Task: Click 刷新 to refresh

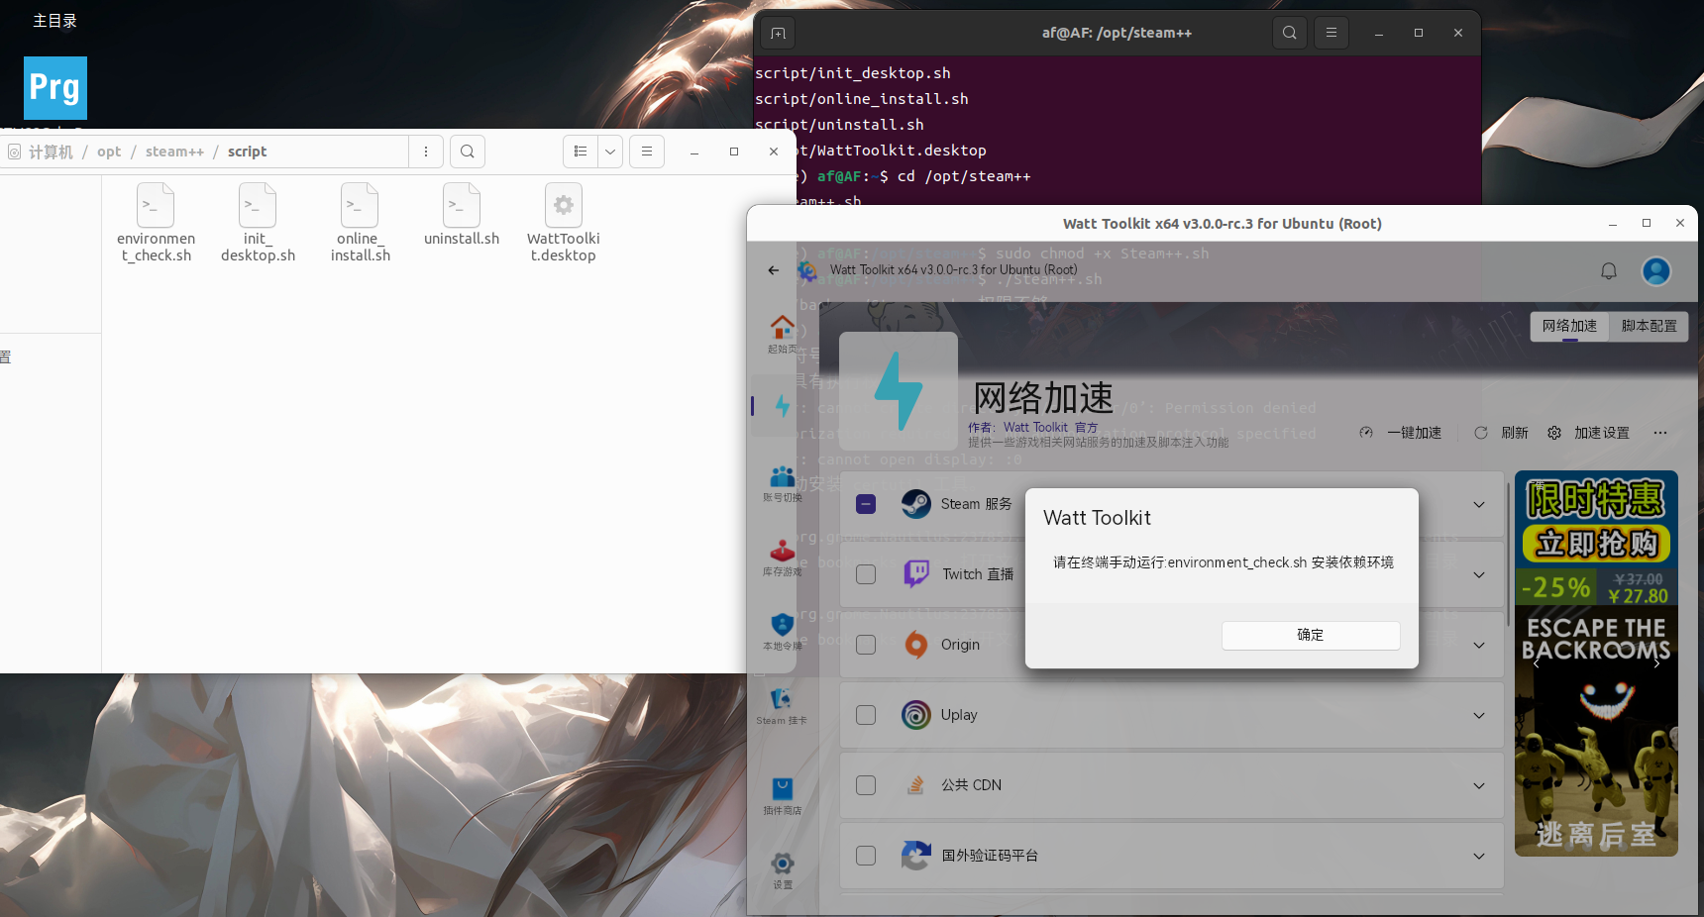Action: tap(1501, 433)
